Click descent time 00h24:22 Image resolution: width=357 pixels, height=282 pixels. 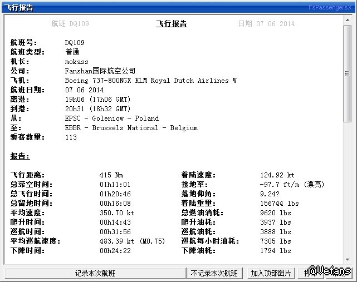click(115, 251)
